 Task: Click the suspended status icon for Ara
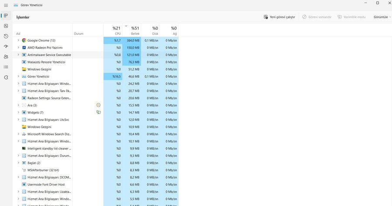click(98, 105)
